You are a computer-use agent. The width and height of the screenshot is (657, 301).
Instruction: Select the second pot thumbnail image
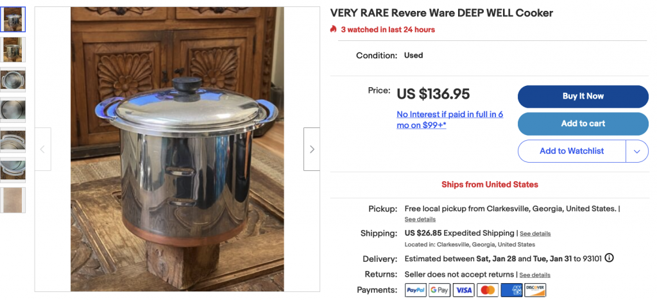coord(13,50)
